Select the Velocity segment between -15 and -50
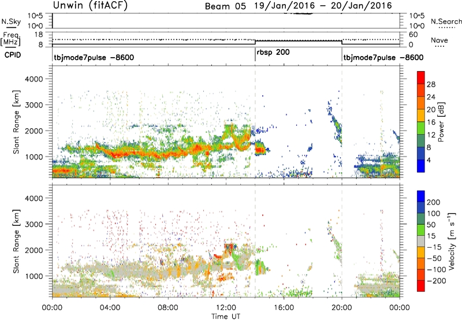The width and height of the screenshot is (462, 320). 421,253
